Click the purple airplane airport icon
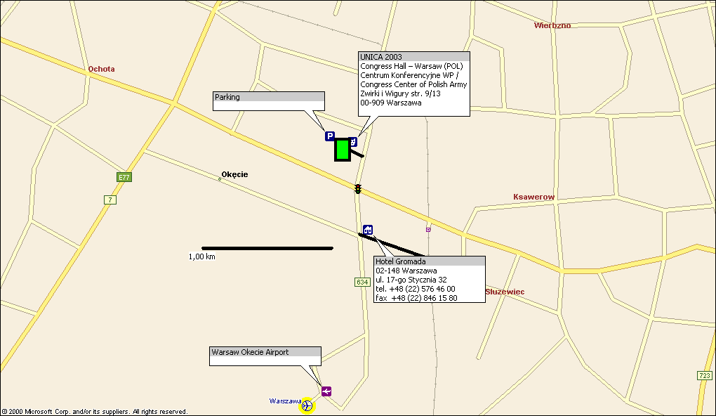This screenshot has height=416, width=716. click(x=326, y=391)
